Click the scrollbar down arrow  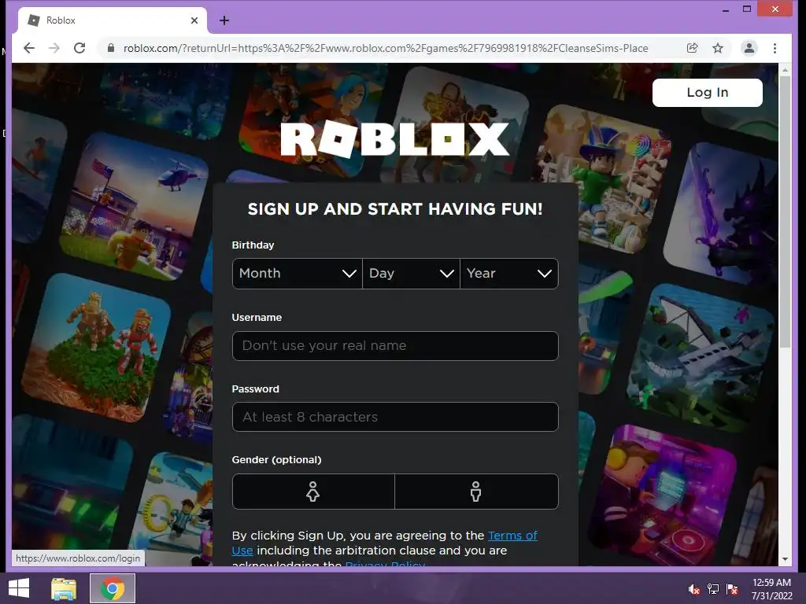pyautogui.click(x=785, y=559)
